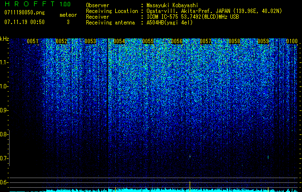The image size is (302, 192).
Task: Click the Observer field label
Action: pyautogui.click(x=97, y=5)
